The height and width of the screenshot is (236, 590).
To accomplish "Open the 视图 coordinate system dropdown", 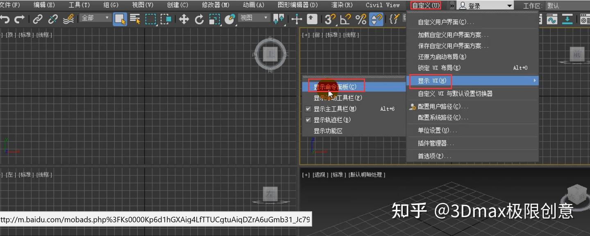I will [x=254, y=18].
